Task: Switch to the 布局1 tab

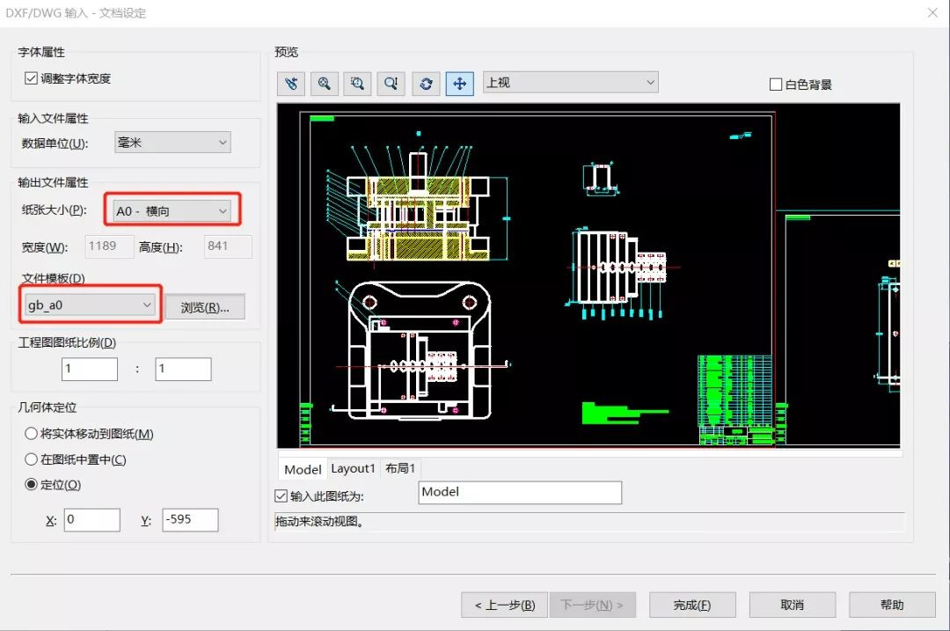Action: 400,469
